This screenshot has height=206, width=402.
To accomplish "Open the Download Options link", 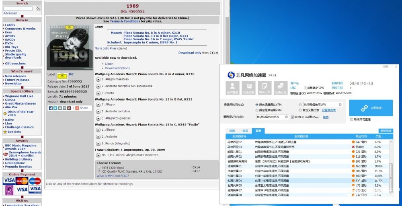I will coord(117,68).
